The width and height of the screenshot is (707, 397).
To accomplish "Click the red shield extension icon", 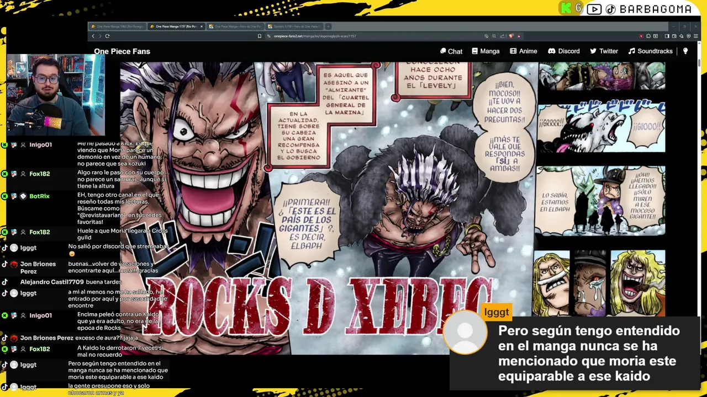I will click(x=641, y=36).
